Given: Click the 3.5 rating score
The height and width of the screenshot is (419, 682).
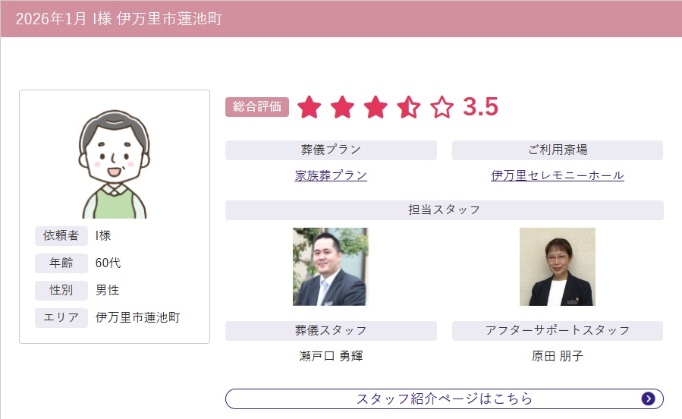Looking at the screenshot, I should (480, 106).
